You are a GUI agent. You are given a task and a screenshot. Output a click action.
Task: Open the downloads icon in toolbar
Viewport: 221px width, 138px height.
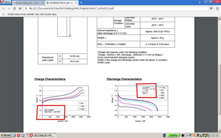(x=217, y=9)
